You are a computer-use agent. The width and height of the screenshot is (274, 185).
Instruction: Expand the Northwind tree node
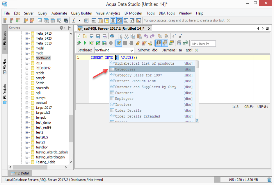click(27, 58)
